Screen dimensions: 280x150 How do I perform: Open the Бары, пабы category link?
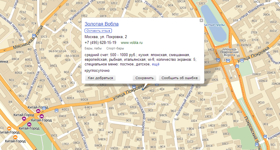tap(93, 49)
